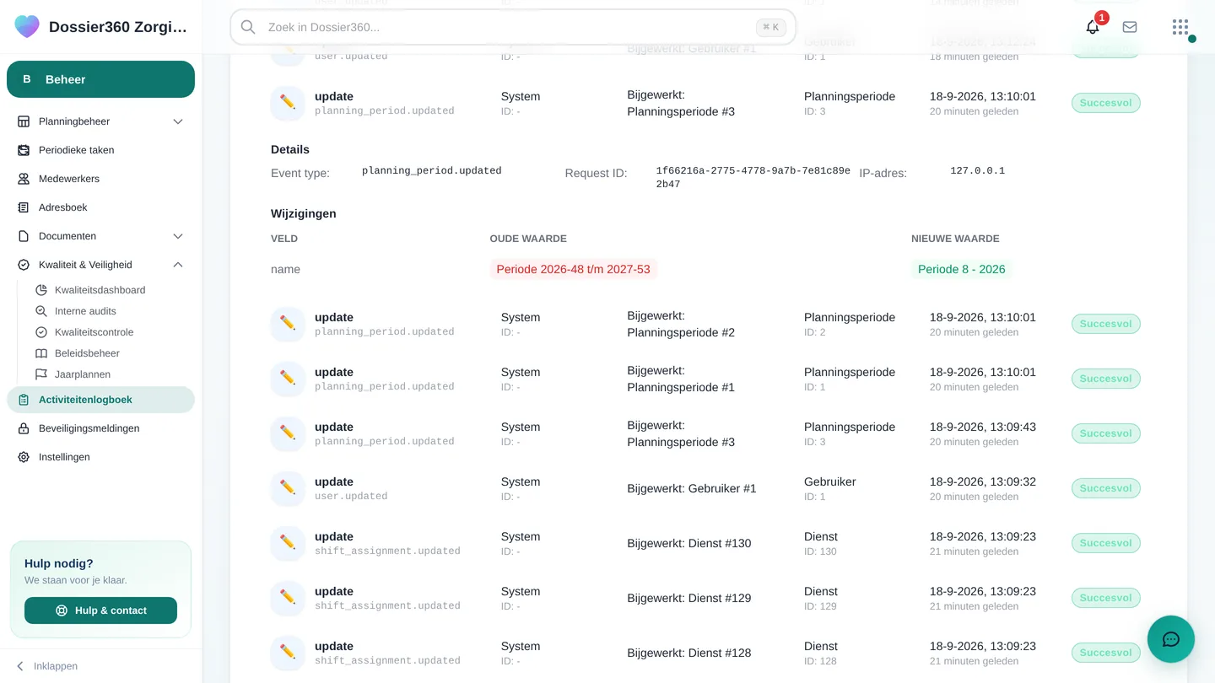
Task: Open the chat support bubble
Action: [1171, 639]
